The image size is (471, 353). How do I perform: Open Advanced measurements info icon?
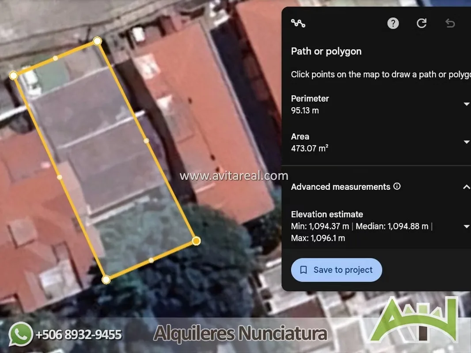pos(397,186)
